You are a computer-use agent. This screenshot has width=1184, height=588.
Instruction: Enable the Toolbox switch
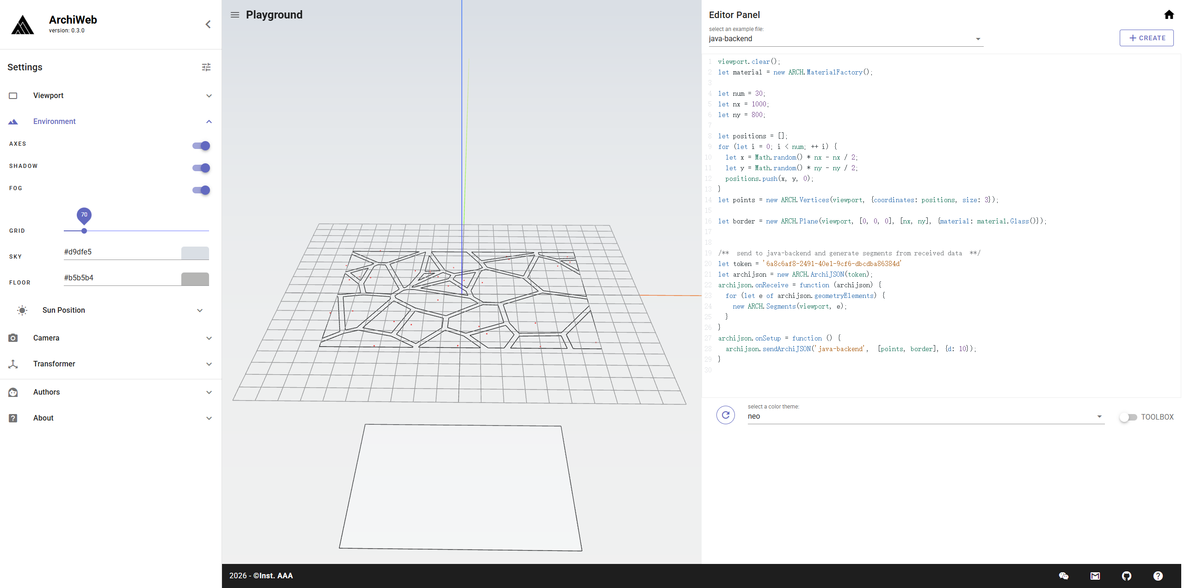pos(1128,417)
